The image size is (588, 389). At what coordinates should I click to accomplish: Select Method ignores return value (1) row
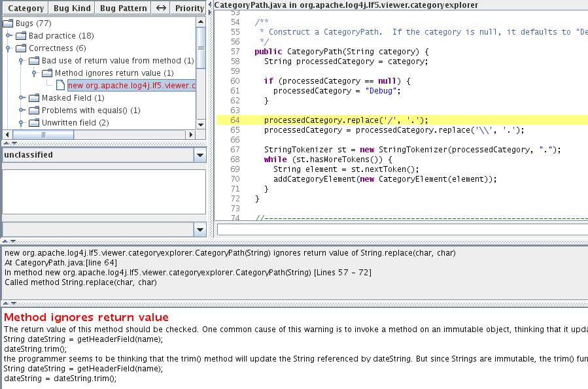pos(114,73)
